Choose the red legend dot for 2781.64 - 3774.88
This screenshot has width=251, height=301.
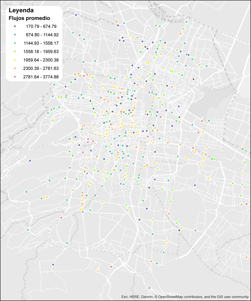15,76
